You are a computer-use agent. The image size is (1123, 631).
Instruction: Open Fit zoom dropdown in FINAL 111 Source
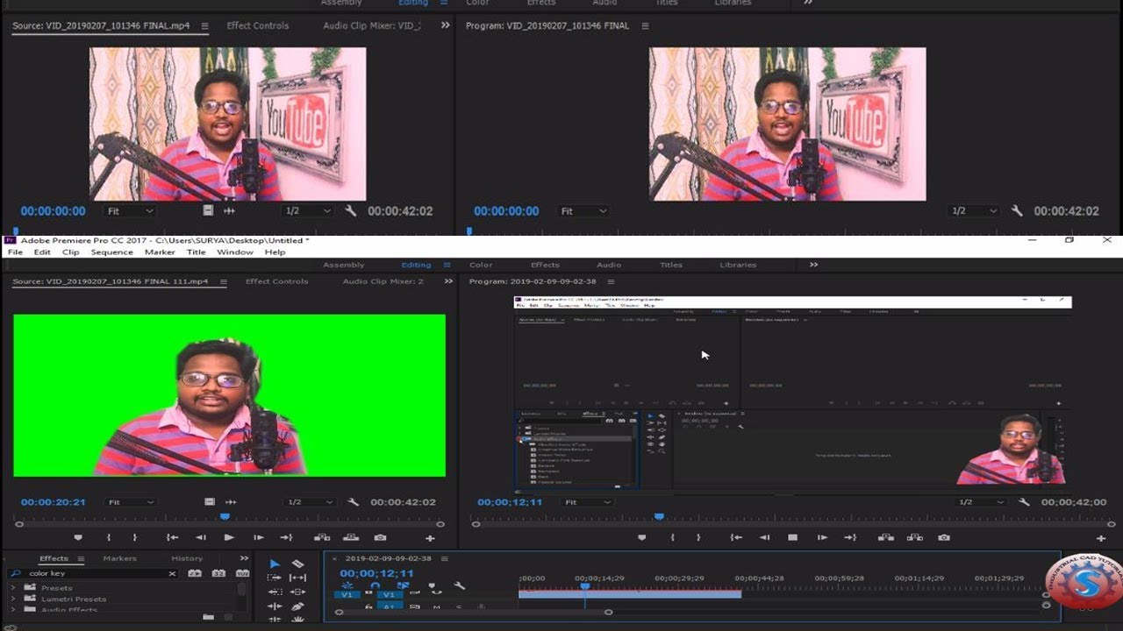coord(130,502)
